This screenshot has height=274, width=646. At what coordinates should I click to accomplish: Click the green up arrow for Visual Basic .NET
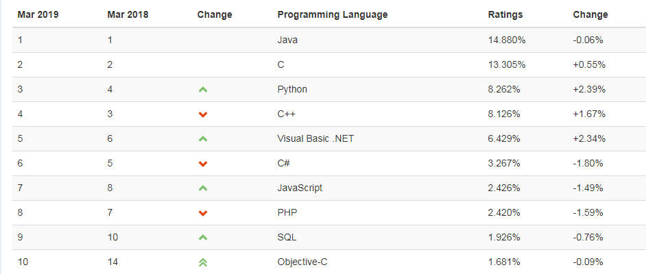coord(203,138)
